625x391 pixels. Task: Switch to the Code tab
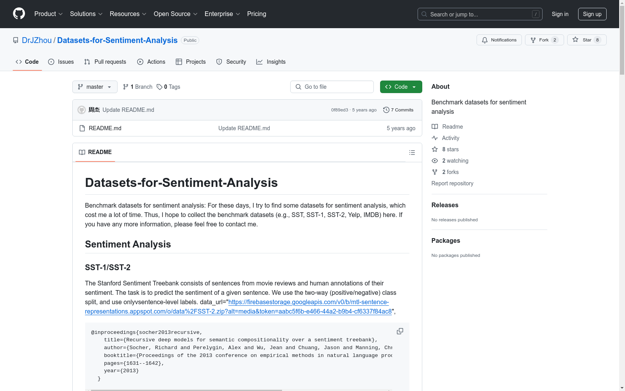(27, 62)
